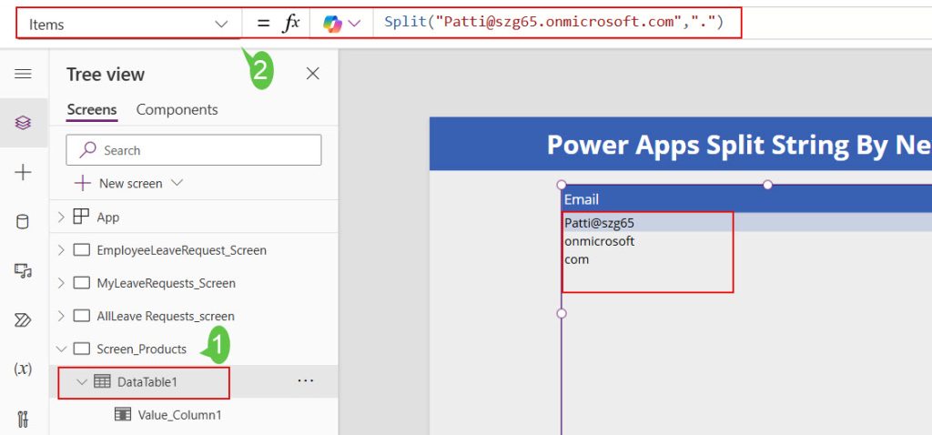Open the Tree view layers icon
Image resolution: width=932 pixels, height=435 pixels.
pyautogui.click(x=23, y=123)
